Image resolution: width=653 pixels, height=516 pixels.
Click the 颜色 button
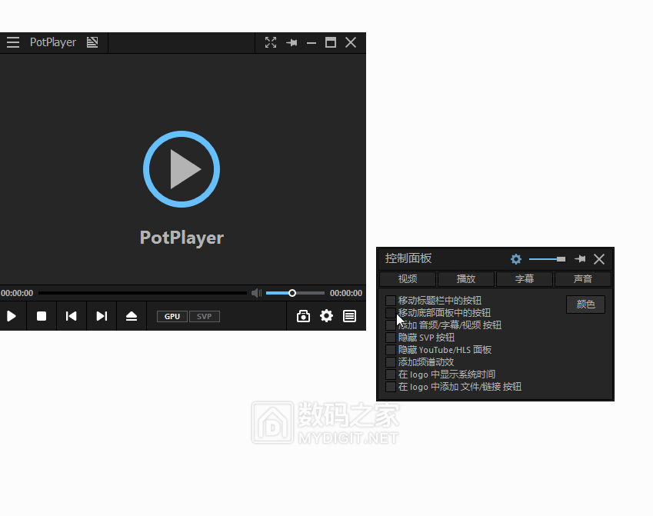[585, 304]
